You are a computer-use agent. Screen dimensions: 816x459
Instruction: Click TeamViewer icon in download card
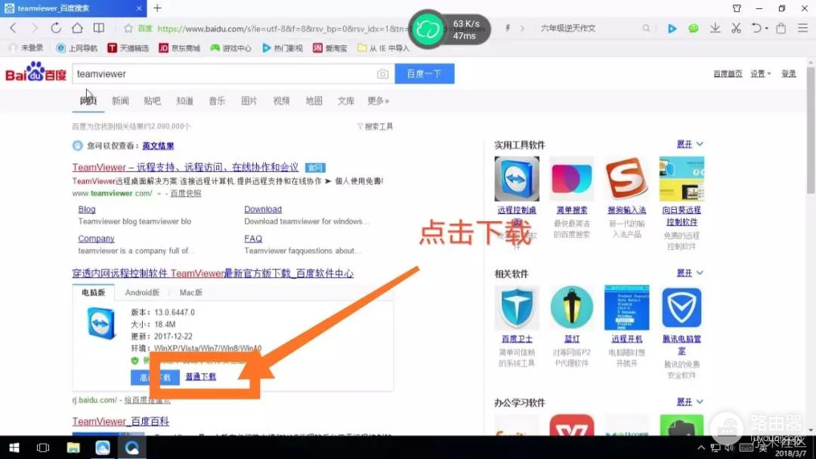click(101, 323)
